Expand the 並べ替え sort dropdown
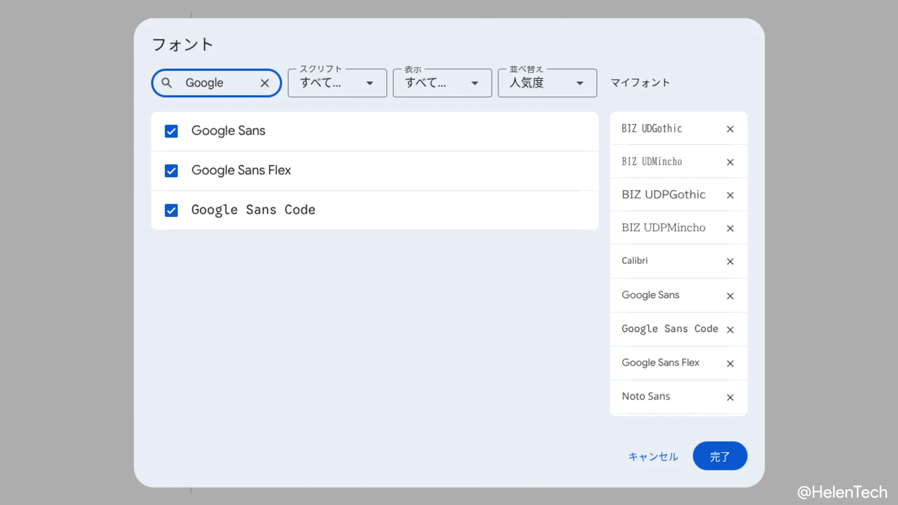The width and height of the screenshot is (898, 505). pos(547,83)
